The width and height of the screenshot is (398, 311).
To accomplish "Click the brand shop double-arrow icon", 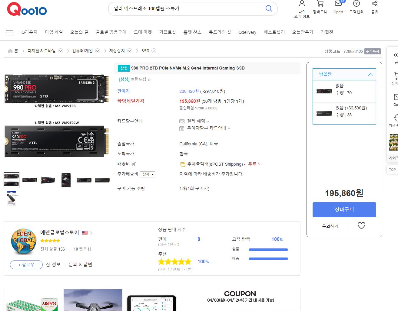I will point(149,80).
